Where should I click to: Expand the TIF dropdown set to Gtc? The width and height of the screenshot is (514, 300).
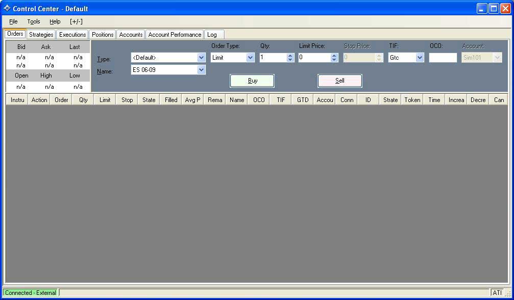click(420, 58)
